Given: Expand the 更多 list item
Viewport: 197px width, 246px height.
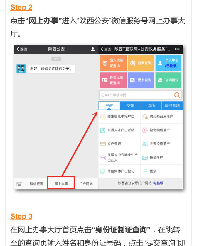Looking at the screenshot, I should point(162,171).
